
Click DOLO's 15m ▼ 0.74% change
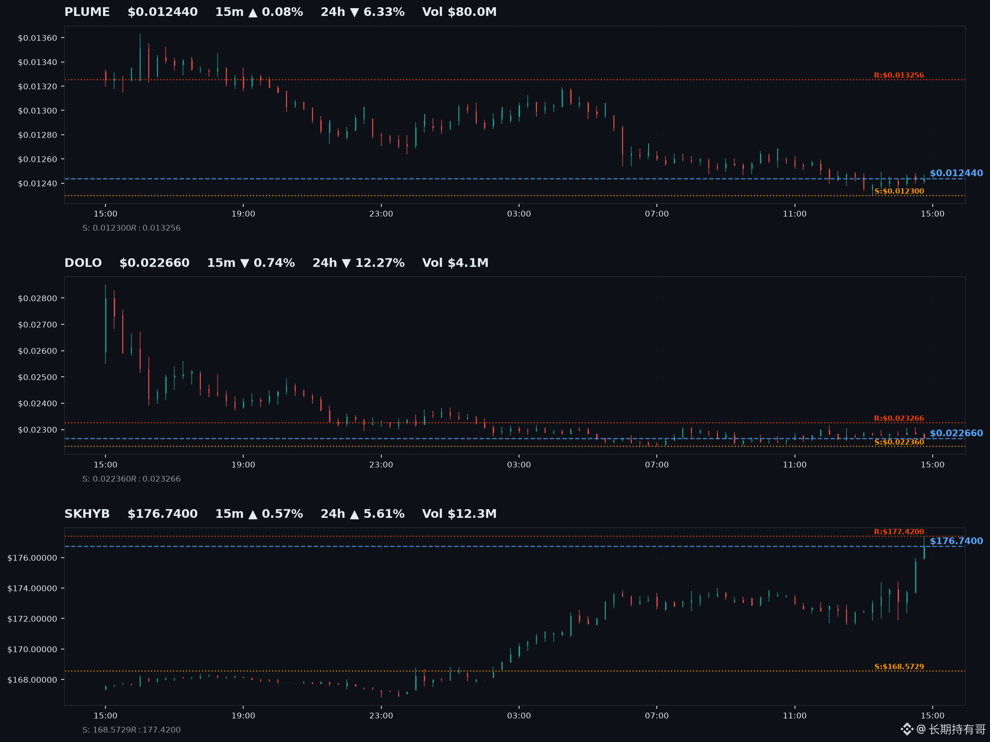pos(251,263)
